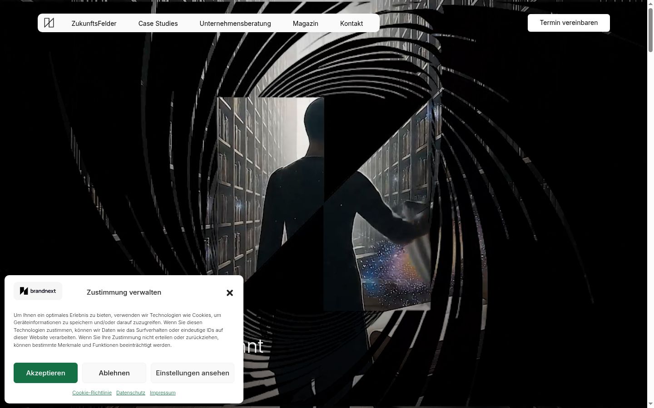
Task: Open the Magazin menu item
Action: coord(306,24)
